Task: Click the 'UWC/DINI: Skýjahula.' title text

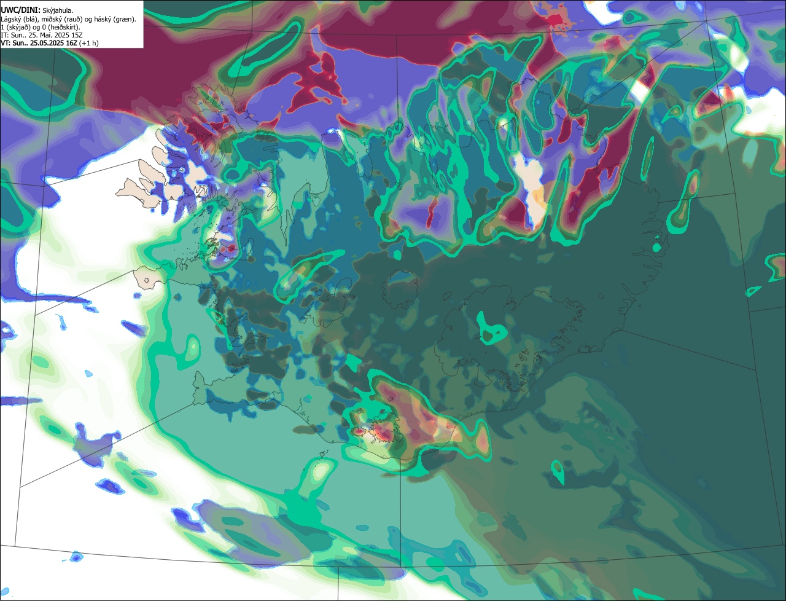Action: tap(37, 10)
